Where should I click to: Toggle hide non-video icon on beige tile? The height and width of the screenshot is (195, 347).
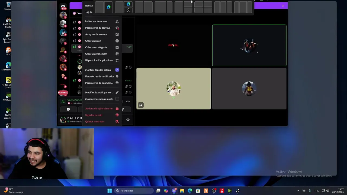141,105
